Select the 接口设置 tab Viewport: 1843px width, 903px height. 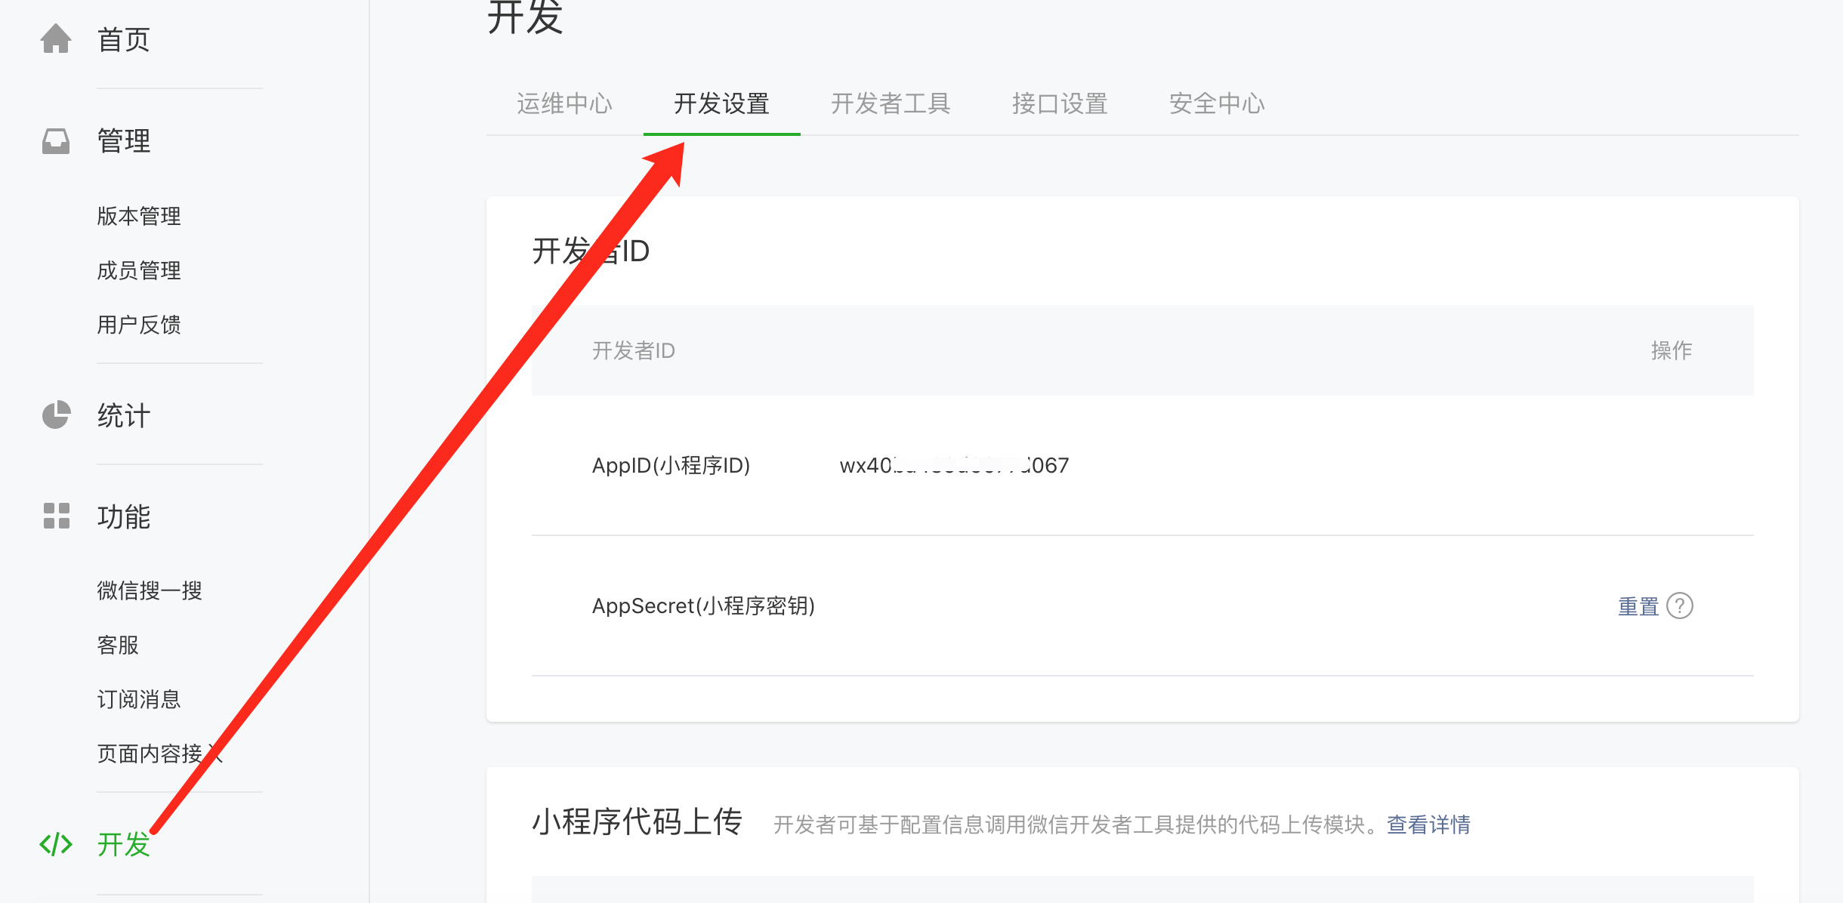pos(1060,103)
